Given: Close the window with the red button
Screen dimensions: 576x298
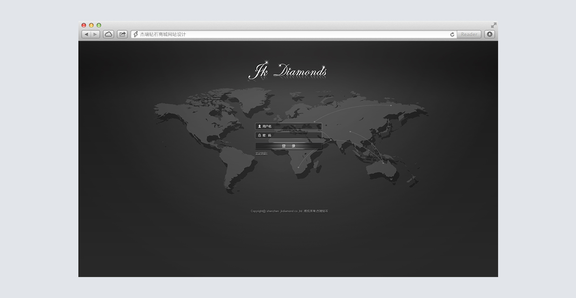Looking at the screenshot, I should [84, 25].
